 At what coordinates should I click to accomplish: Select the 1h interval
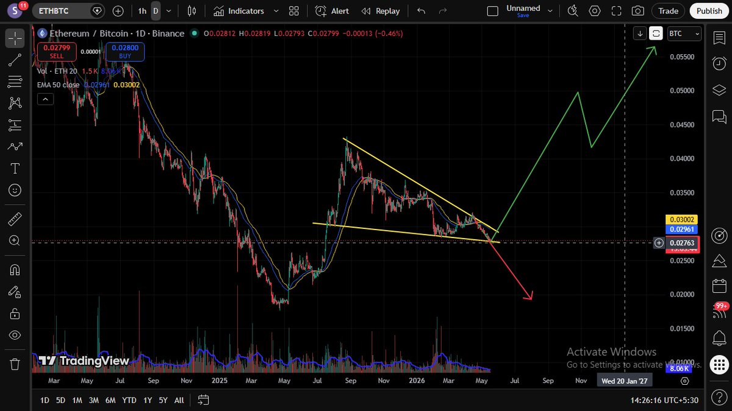click(142, 11)
